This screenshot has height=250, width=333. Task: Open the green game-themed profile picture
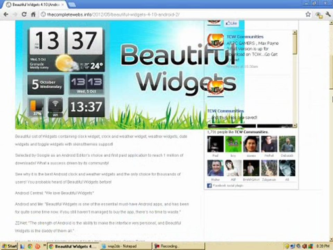pos(233,144)
